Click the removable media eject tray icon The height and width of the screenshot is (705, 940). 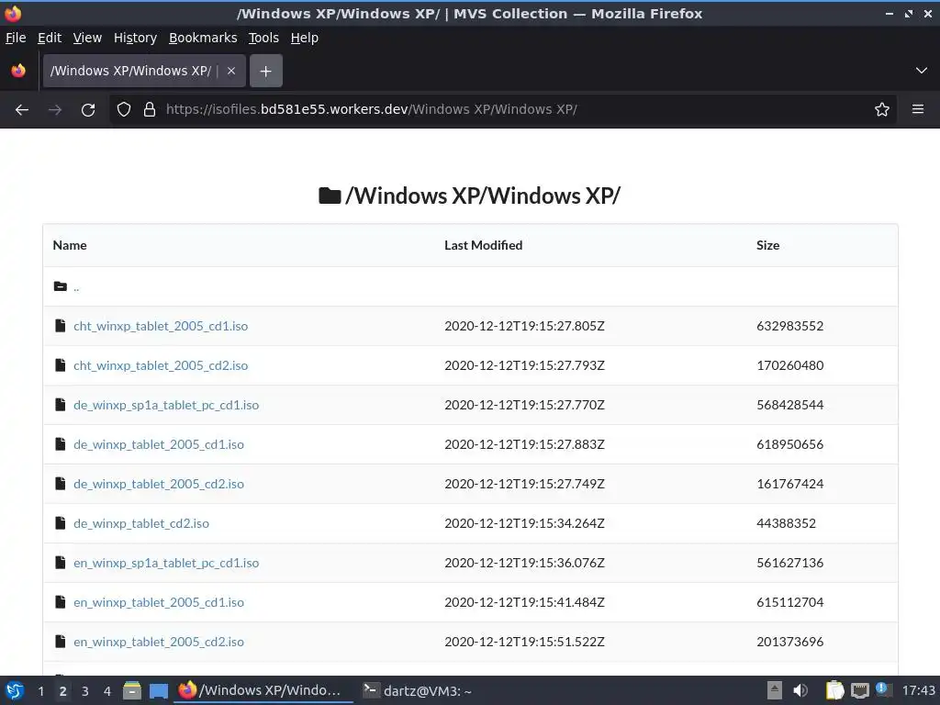[x=775, y=690]
